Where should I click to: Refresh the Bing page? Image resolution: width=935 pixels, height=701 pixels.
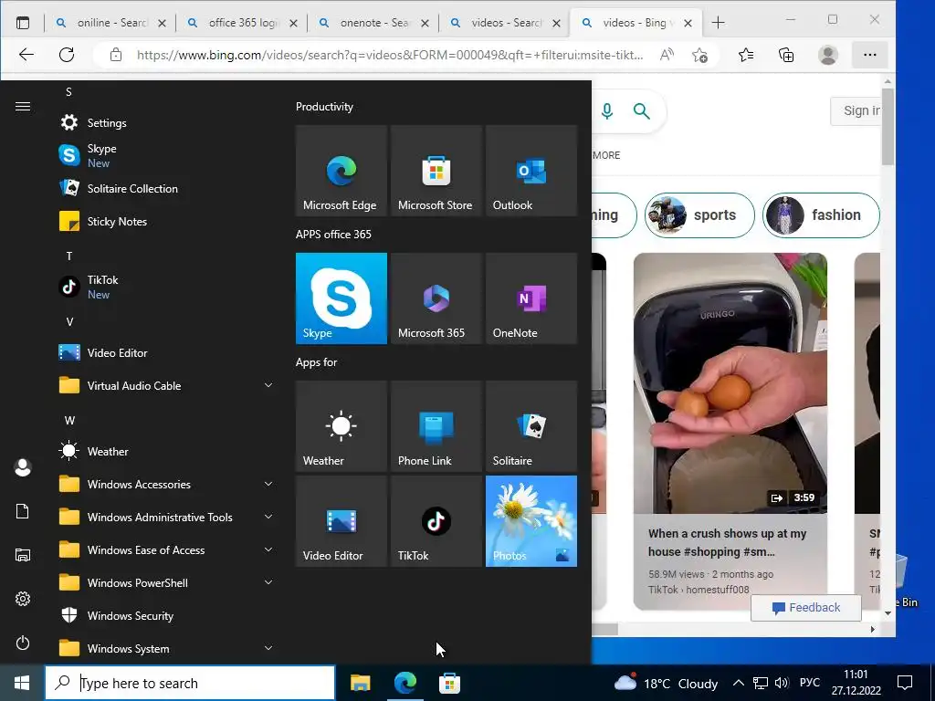(x=67, y=55)
